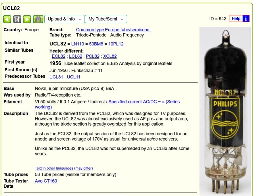The height and width of the screenshot is (196, 253).
Task: Open Common type Europe tube/semicond. link
Action: point(113,30)
